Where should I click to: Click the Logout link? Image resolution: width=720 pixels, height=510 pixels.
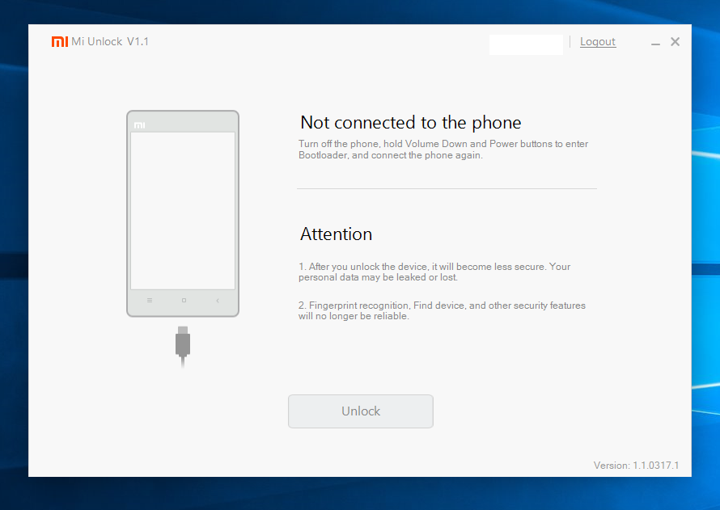[x=597, y=42]
